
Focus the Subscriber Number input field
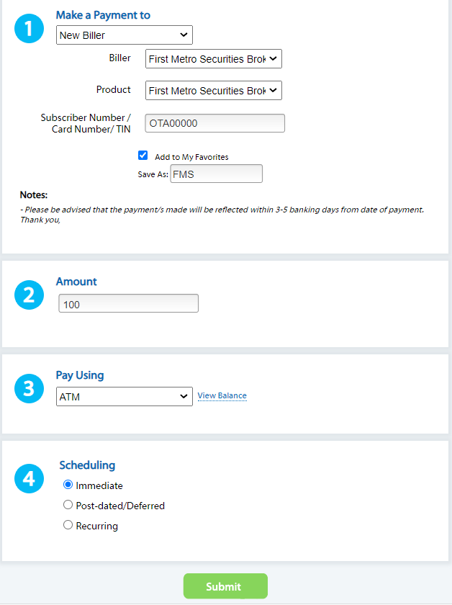[214, 123]
